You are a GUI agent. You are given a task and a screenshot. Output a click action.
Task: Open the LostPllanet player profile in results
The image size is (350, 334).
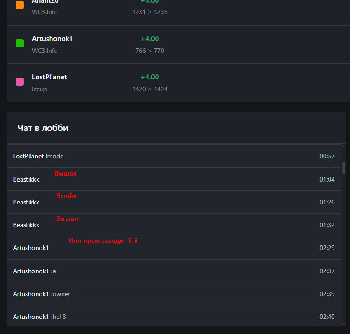[x=49, y=77]
